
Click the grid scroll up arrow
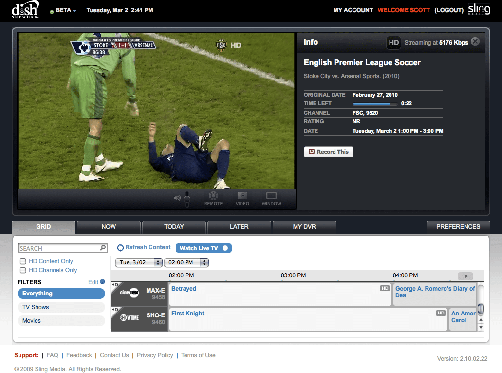[x=481, y=320]
